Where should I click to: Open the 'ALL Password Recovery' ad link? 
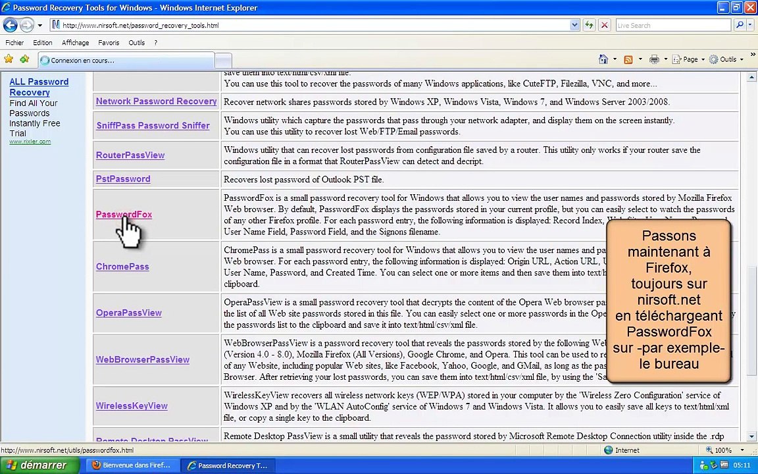tap(39, 87)
